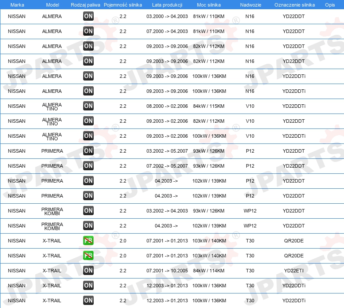Click the ON icon in X-TRAIL YD22ETI row
The height and width of the screenshot is (308, 344).
click(88, 270)
